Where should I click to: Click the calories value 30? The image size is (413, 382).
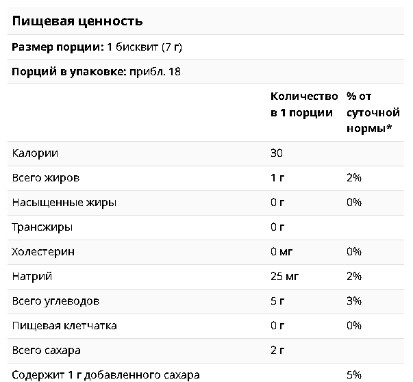click(277, 153)
